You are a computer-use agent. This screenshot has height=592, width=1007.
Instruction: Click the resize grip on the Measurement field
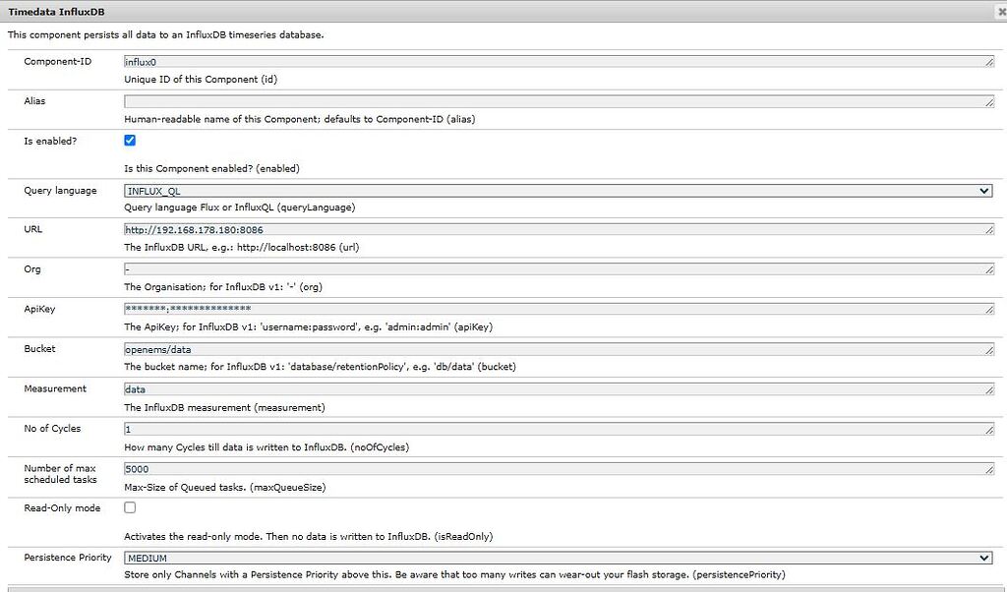coord(989,388)
